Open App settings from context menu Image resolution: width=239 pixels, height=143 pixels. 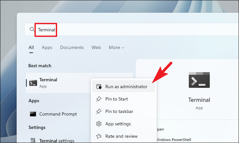pos(124,124)
